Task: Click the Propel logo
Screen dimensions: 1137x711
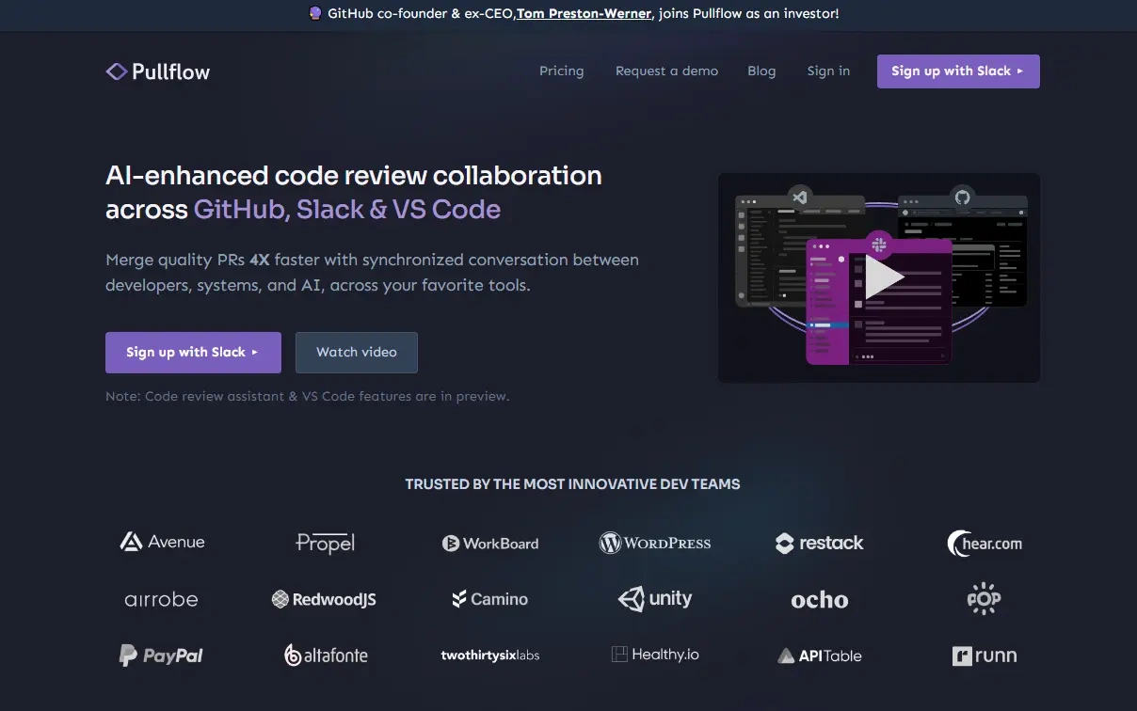Action: 325,543
